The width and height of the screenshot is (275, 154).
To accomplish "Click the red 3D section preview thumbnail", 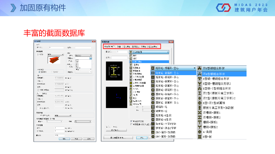I will 54,60.
